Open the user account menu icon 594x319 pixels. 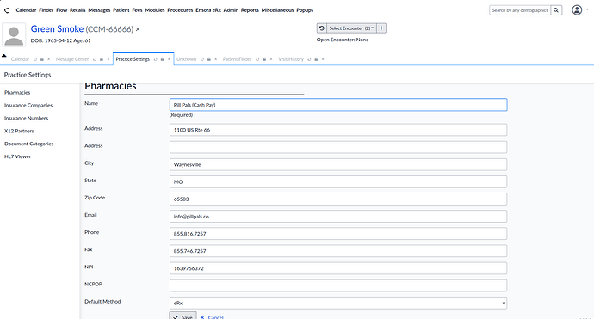point(577,10)
